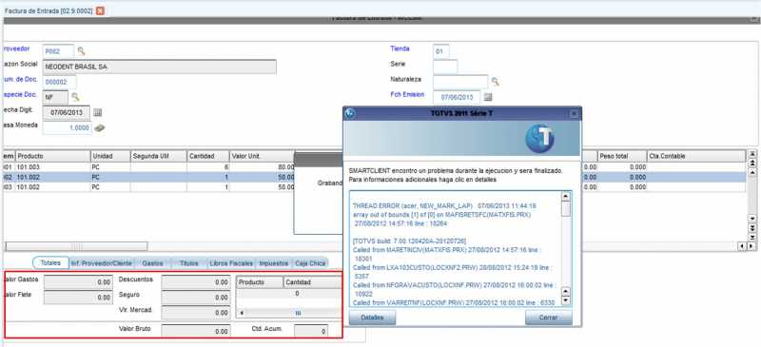This screenshot has height=347, width=761.
Task: Click the Cerrar button in error dialog
Action: pos(549,318)
